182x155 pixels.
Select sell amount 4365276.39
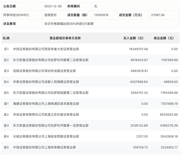click(x=169, y=126)
